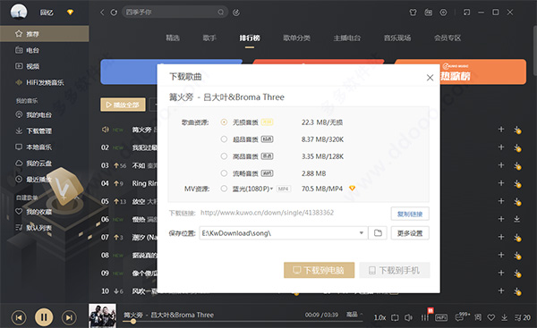Skip to the next track
537x328 pixels.
click(69, 318)
